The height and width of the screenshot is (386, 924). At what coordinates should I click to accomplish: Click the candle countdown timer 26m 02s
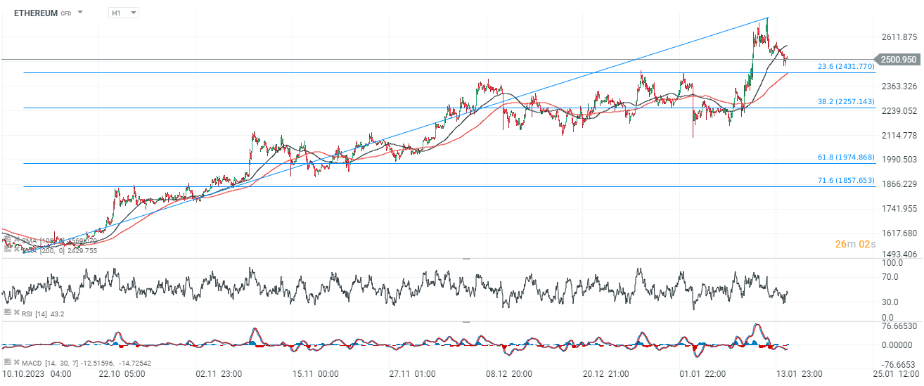(855, 244)
